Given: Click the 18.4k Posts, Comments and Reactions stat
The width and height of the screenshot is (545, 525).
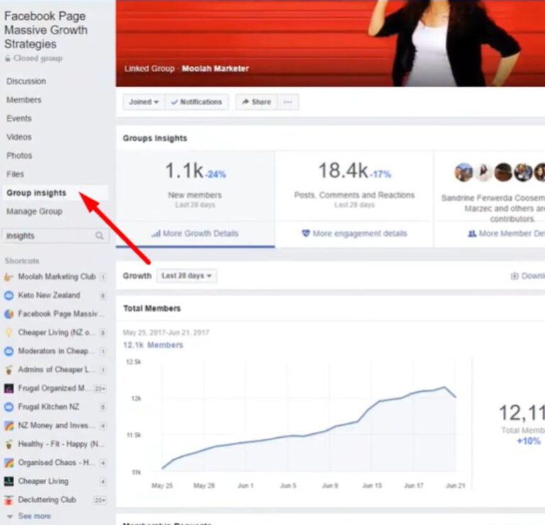Looking at the screenshot, I should pyautogui.click(x=355, y=186).
